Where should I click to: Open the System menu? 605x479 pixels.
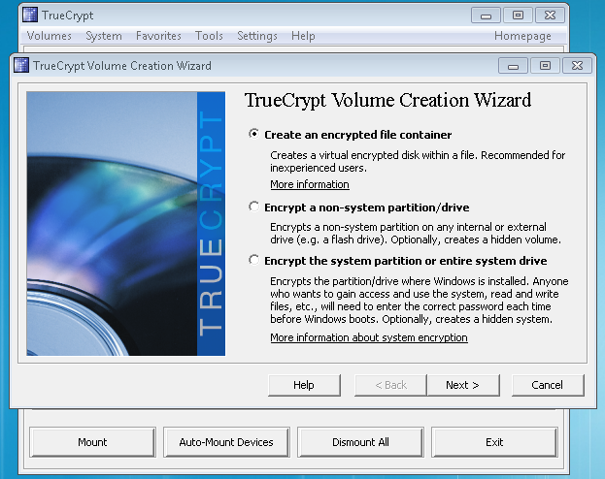tap(103, 36)
